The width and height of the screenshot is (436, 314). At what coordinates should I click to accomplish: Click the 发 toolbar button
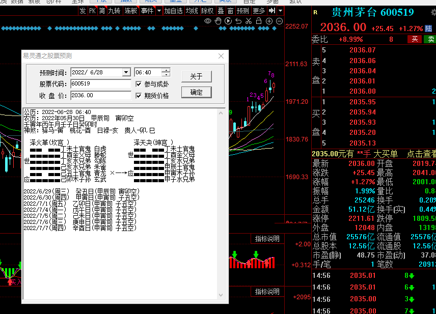click(x=83, y=11)
